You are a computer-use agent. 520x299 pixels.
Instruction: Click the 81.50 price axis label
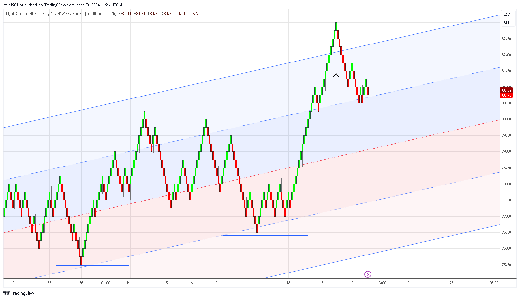(506, 71)
